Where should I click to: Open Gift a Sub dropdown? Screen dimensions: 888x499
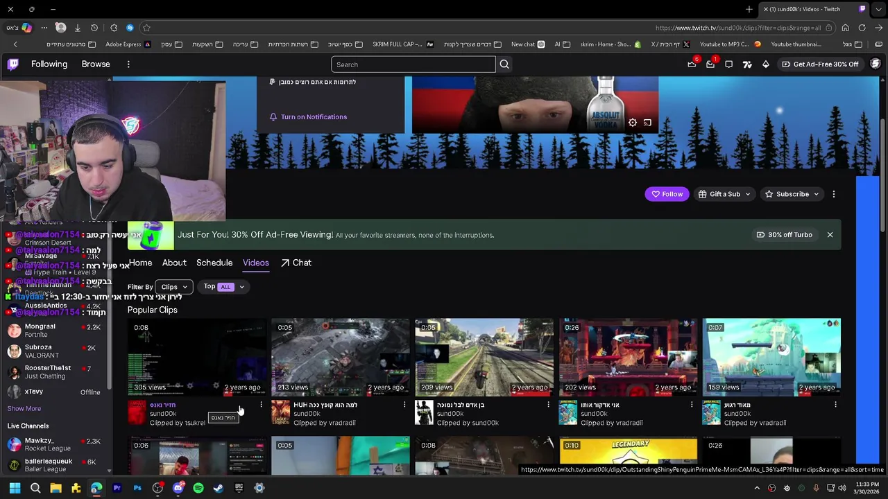click(x=724, y=194)
